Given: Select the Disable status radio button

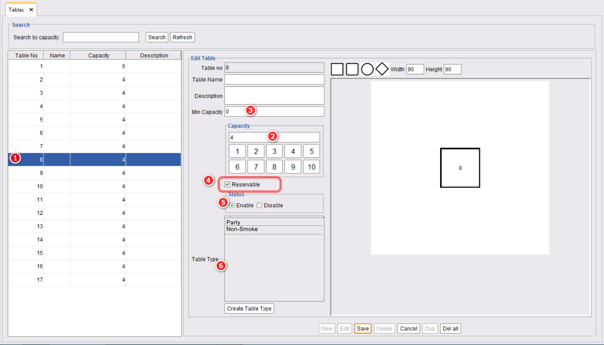Looking at the screenshot, I should (x=259, y=205).
